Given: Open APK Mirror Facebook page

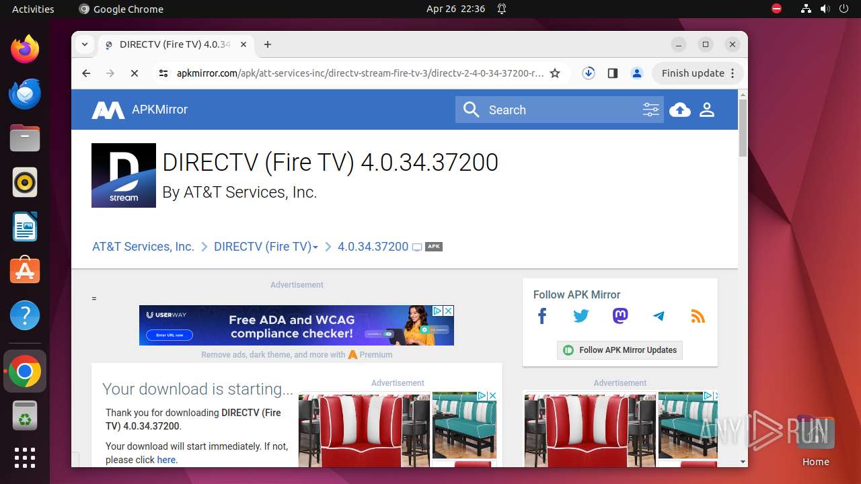Looking at the screenshot, I should [542, 316].
